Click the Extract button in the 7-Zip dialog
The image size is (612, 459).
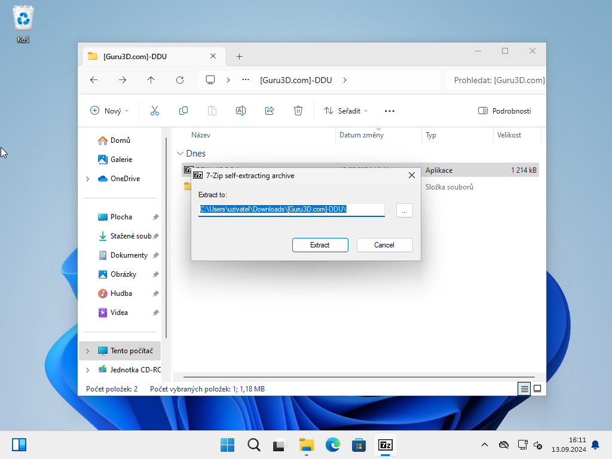(x=320, y=245)
